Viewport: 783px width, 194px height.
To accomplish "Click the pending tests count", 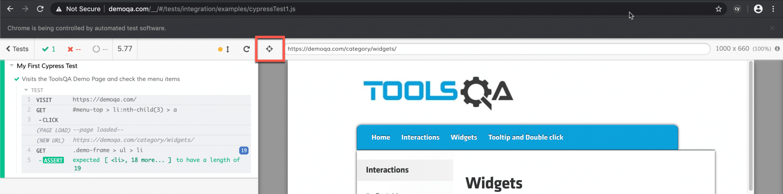I will 100,49.
